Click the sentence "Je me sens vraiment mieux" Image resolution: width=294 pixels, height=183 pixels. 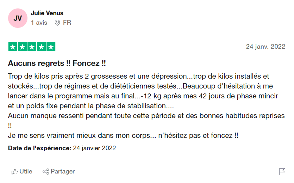point(123,135)
